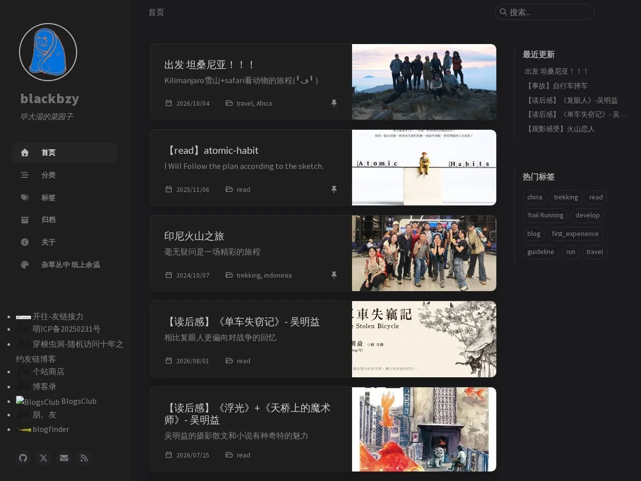Open BlogsClub link
This screenshot has width=641, height=481.
click(x=79, y=401)
